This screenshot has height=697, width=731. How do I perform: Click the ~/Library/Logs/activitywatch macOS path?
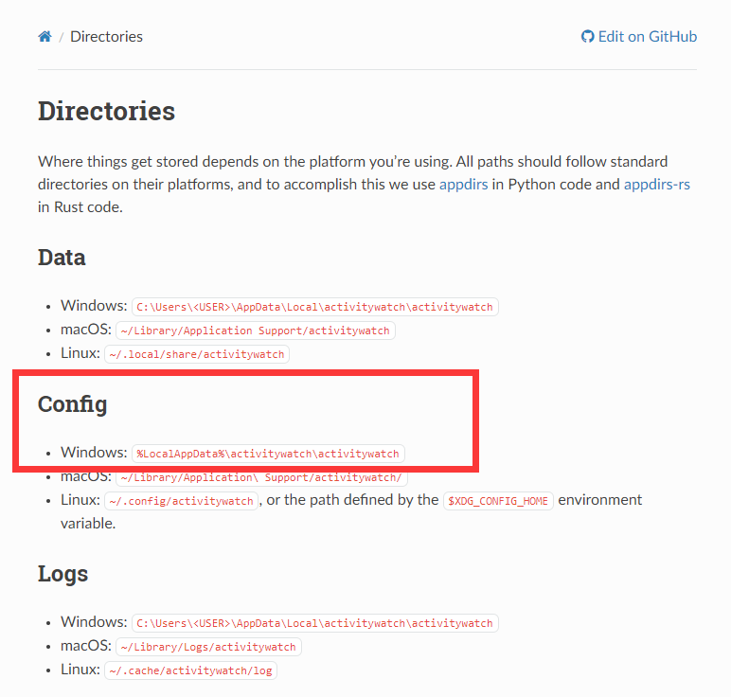208,647
